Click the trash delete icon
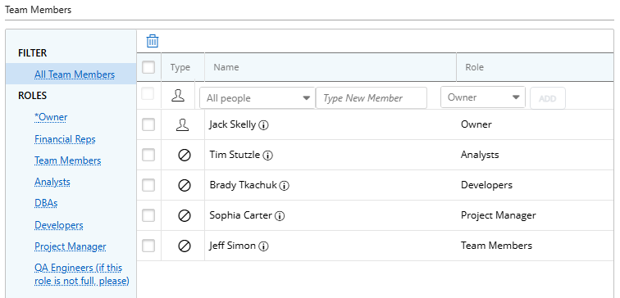The image size is (620, 298). click(153, 41)
